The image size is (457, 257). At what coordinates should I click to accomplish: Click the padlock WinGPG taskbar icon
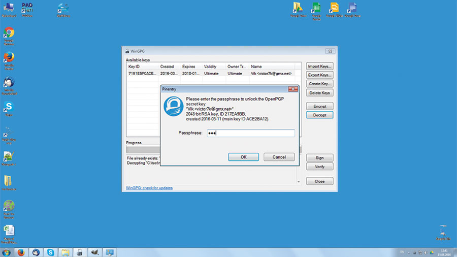coord(80,252)
